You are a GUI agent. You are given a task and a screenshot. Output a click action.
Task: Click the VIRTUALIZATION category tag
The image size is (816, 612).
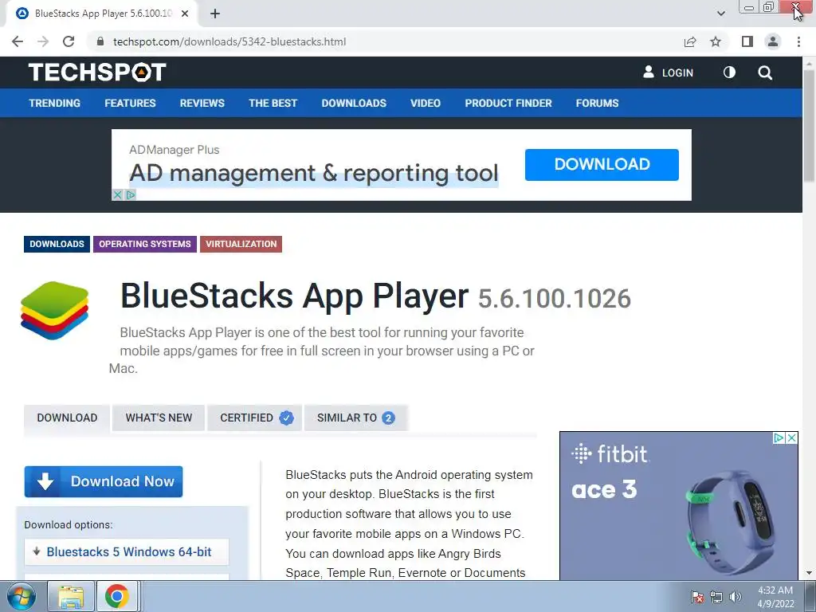coord(241,244)
